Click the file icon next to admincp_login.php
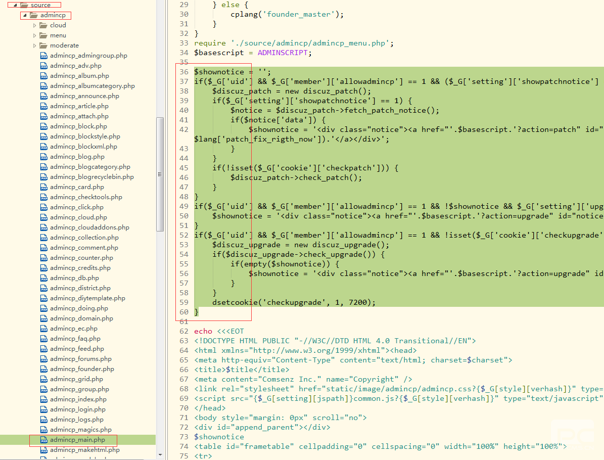The height and width of the screenshot is (460, 604). [x=43, y=409]
